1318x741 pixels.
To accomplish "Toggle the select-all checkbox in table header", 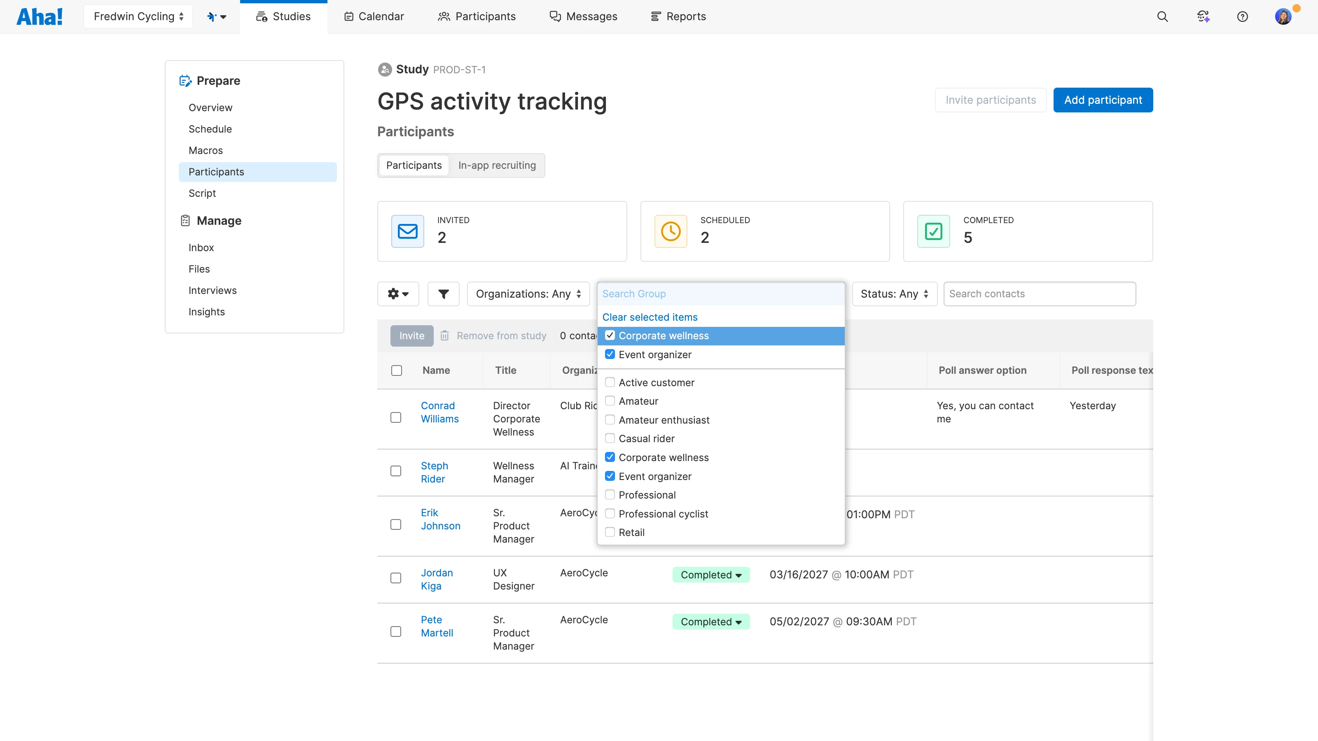I will pyautogui.click(x=397, y=370).
